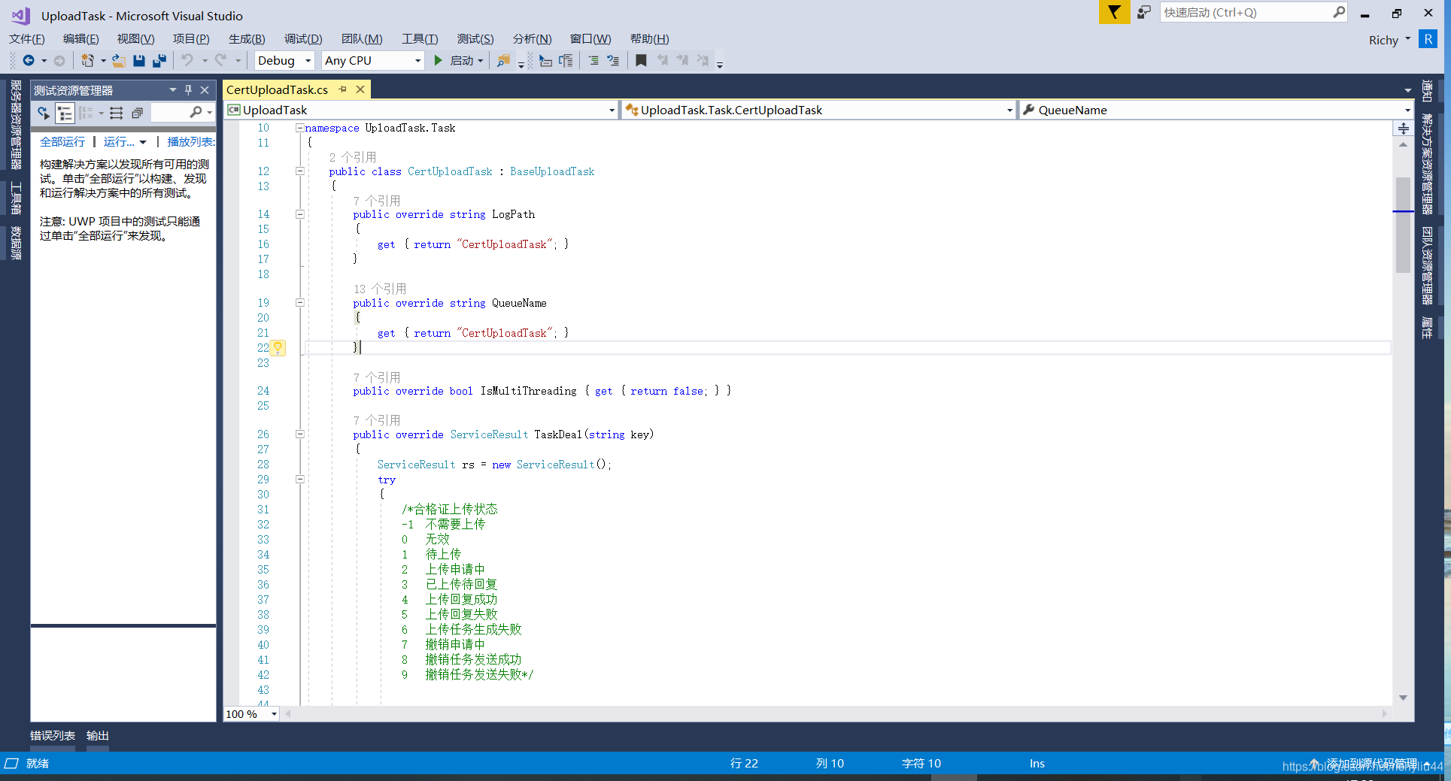
Task: Collapse the CertUploadTask class block
Action: [299, 171]
